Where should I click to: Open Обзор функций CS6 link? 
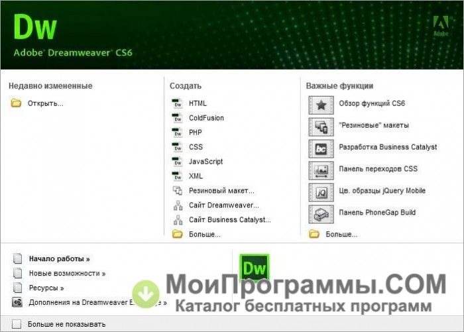372,103
